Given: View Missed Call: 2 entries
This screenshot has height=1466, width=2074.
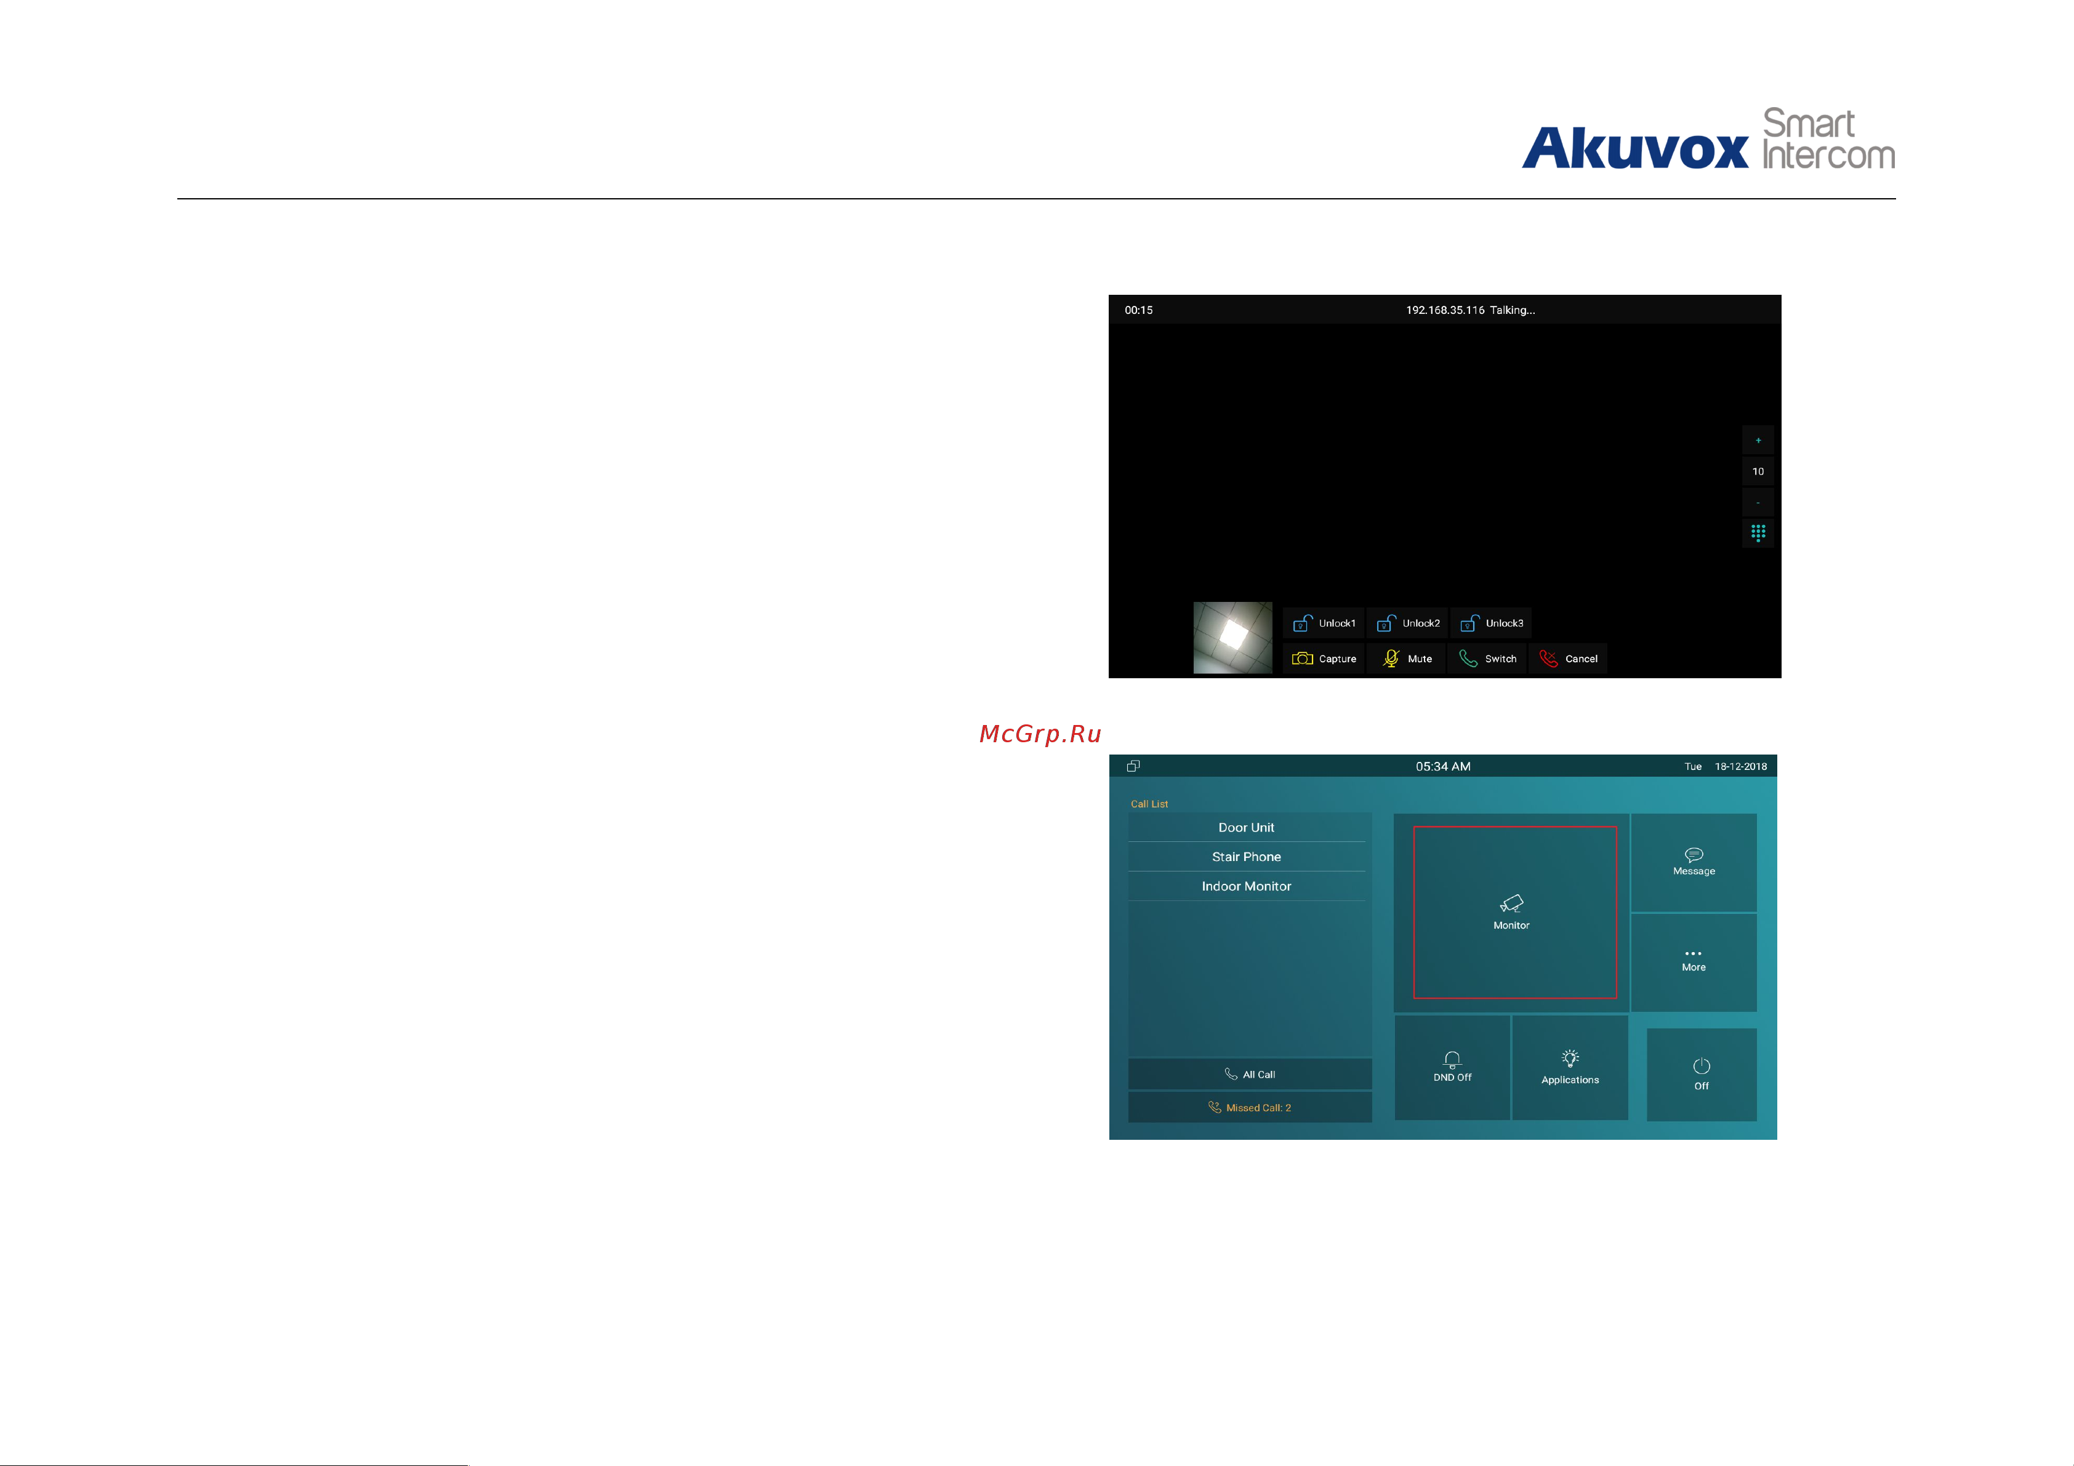Looking at the screenshot, I should click(1250, 1107).
